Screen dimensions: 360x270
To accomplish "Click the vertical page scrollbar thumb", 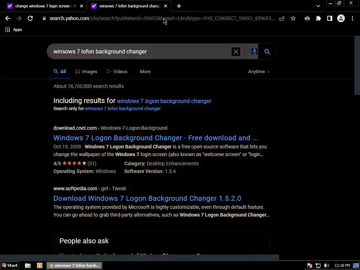I will 357,65.
